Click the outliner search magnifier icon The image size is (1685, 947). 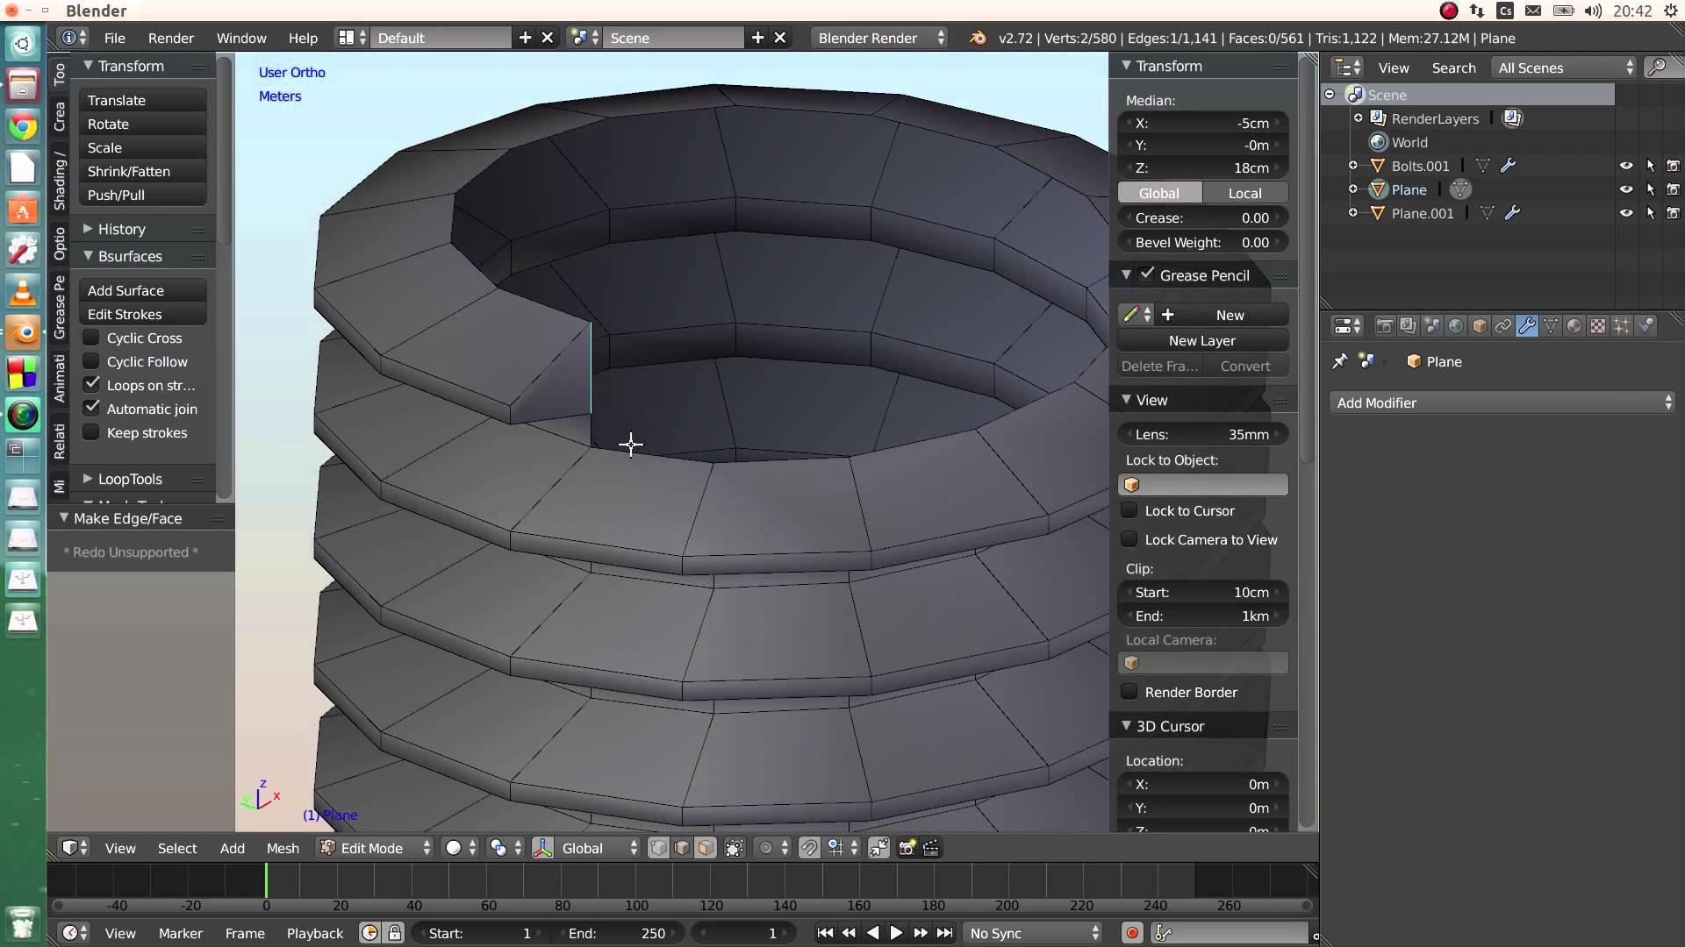[x=1657, y=68]
